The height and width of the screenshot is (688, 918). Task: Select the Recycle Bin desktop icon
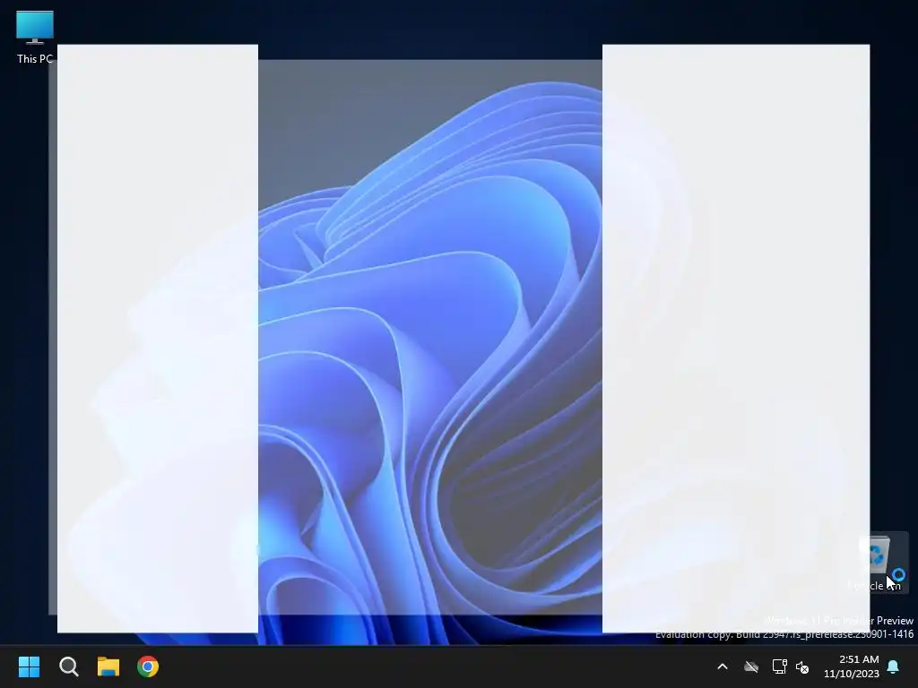coord(879,563)
